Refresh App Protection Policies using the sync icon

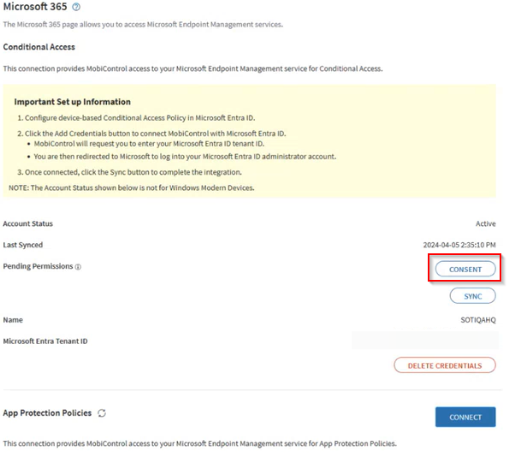[x=102, y=413]
